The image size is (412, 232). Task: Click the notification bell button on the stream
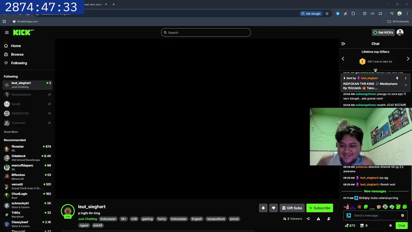tap(263, 208)
